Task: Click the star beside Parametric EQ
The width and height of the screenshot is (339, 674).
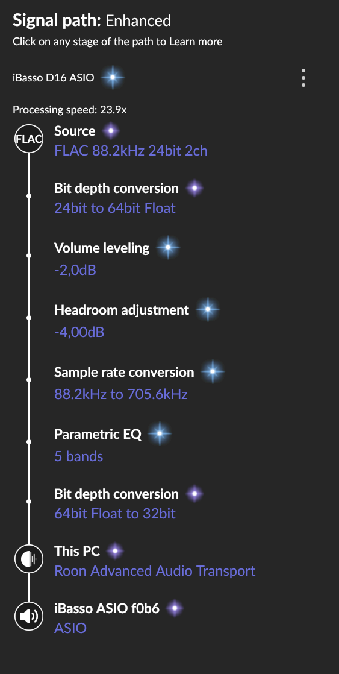Action: click(x=160, y=433)
